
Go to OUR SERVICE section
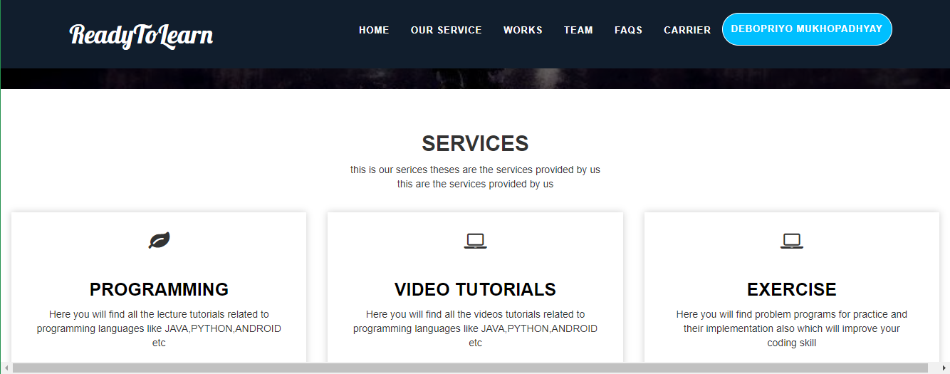click(x=447, y=30)
